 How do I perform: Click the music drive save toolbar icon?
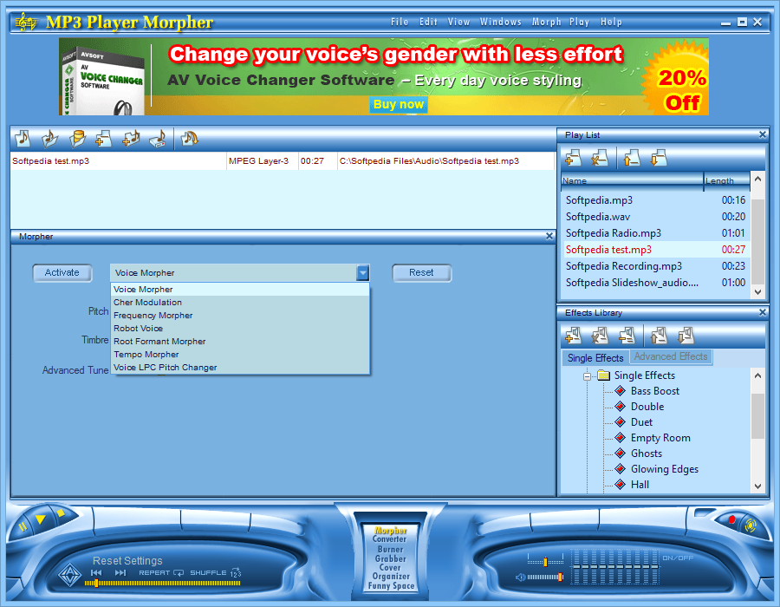159,139
